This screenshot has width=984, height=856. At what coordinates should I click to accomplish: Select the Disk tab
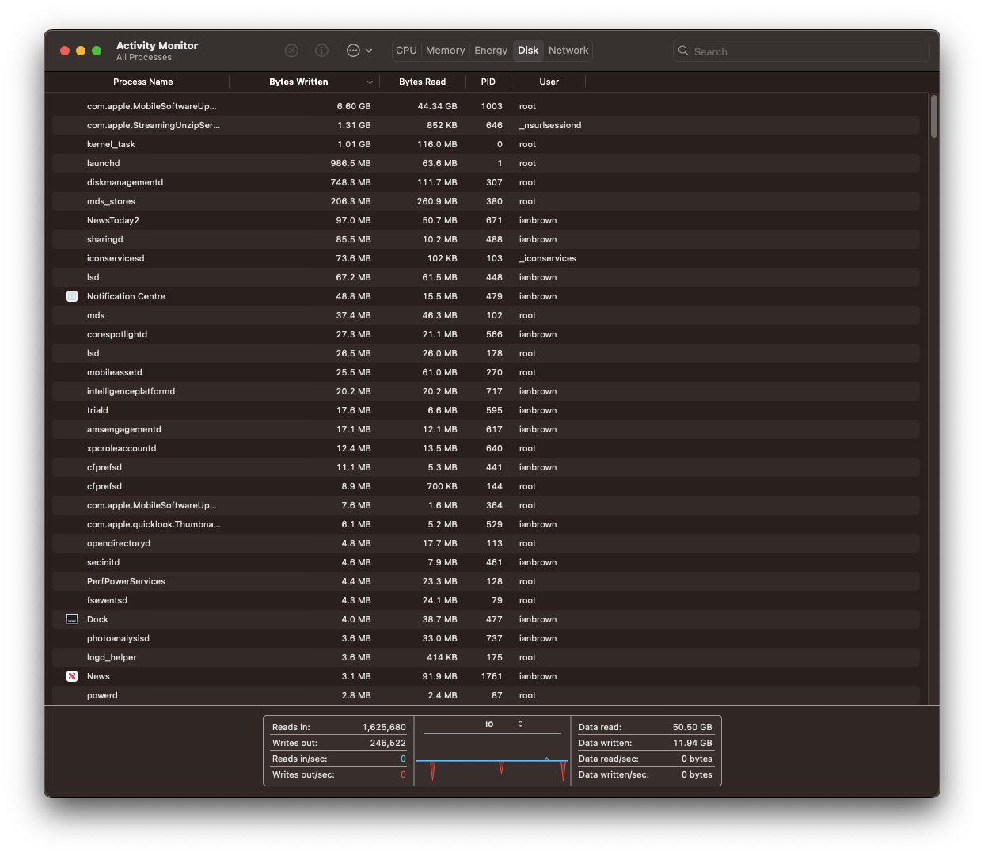coord(528,51)
